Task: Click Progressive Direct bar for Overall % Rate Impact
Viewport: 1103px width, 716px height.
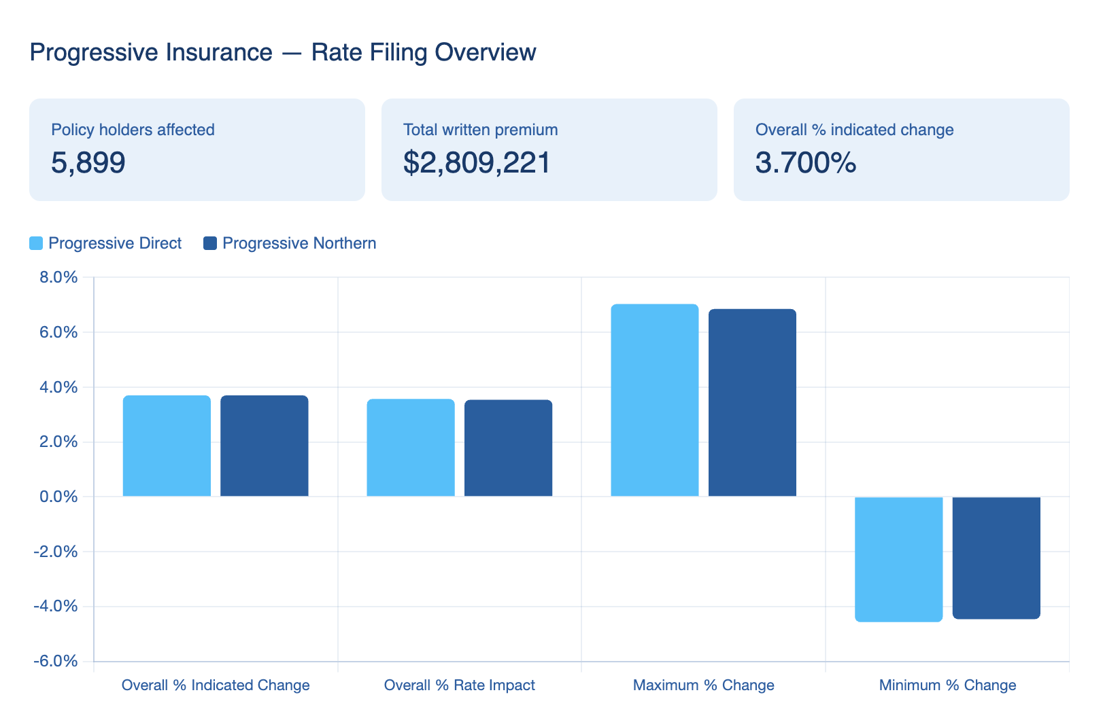Action: click(x=411, y=448)
